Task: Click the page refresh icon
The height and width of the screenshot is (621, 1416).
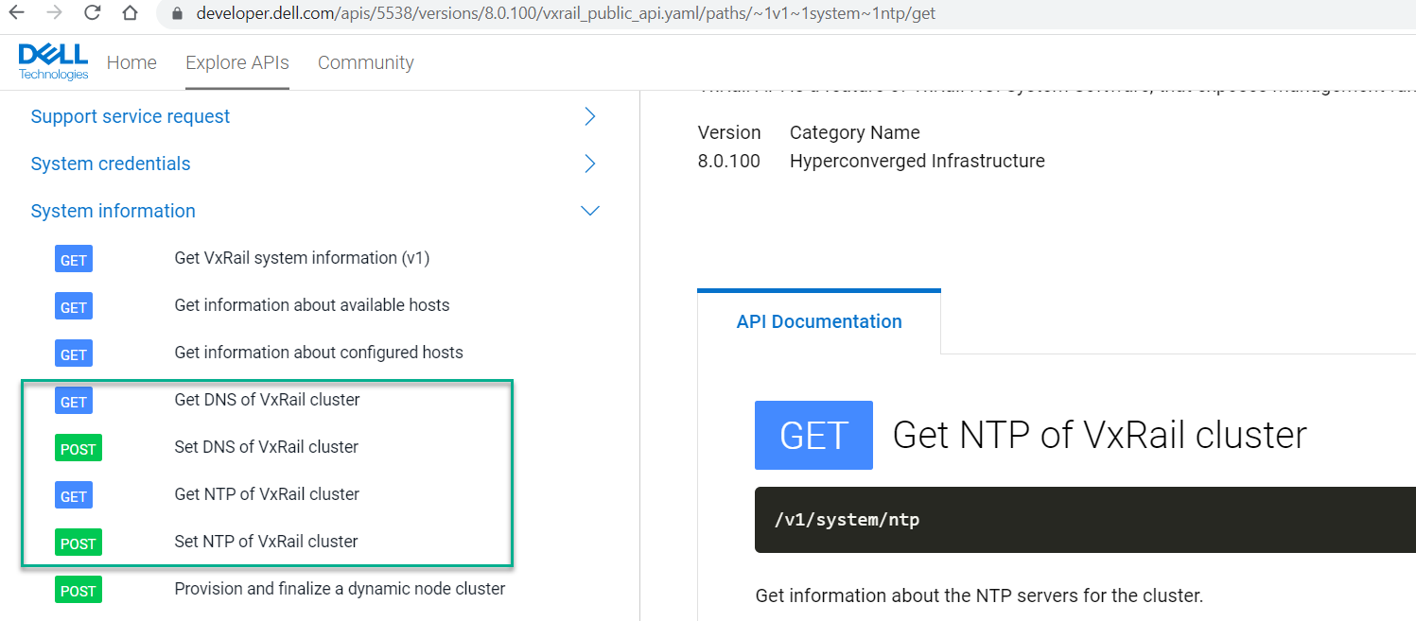Action: click(x=90, y=13)
